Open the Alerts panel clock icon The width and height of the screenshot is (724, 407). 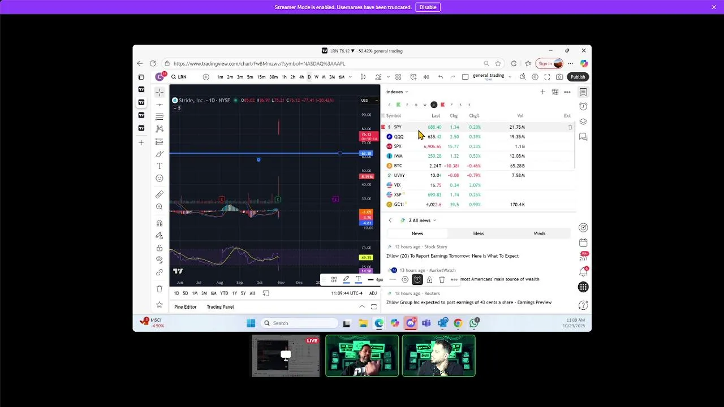coord(583,107)
